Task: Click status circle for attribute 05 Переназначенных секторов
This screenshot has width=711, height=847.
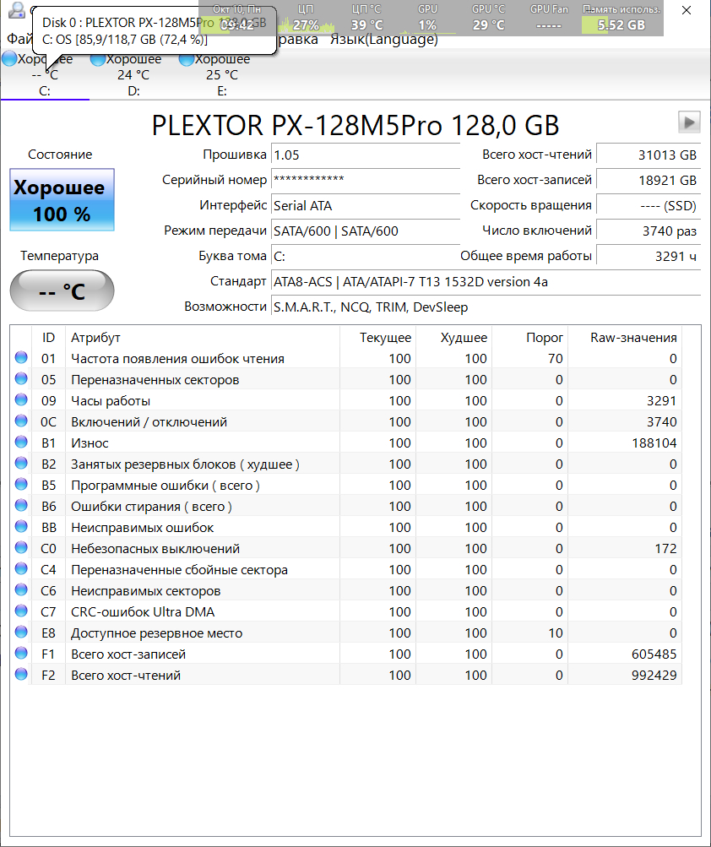Action: point(21,378)
